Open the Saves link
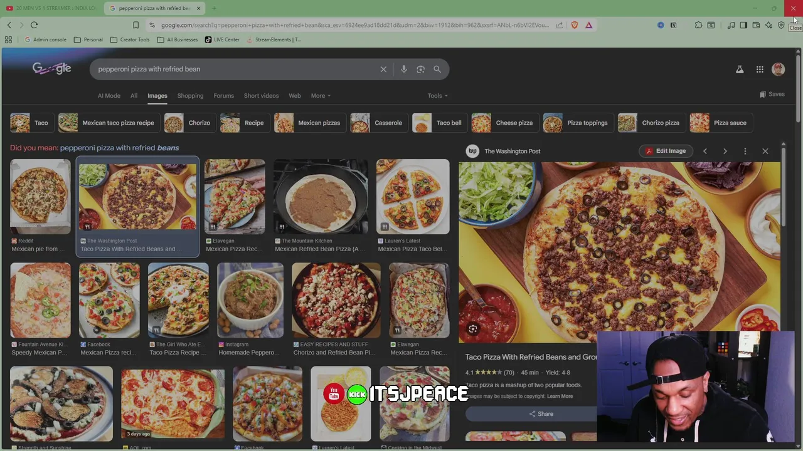 (772, 95)
